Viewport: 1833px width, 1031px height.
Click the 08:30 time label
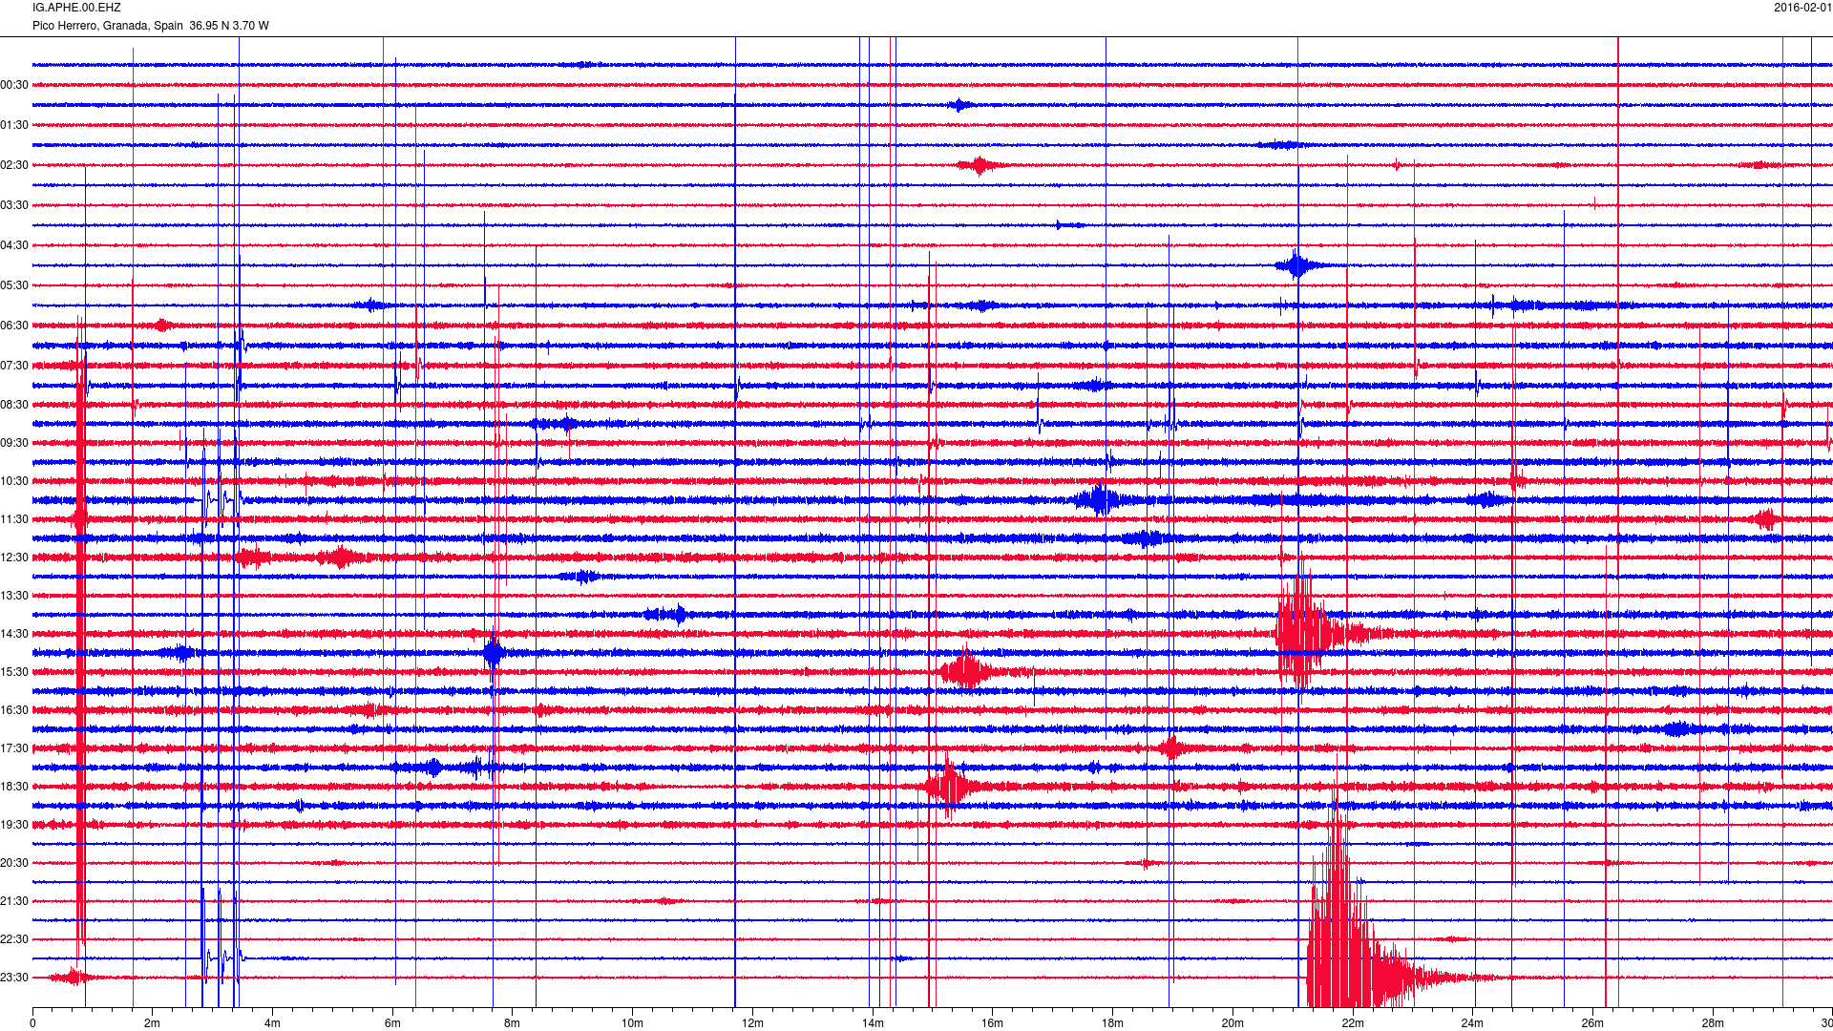(14, 405)
